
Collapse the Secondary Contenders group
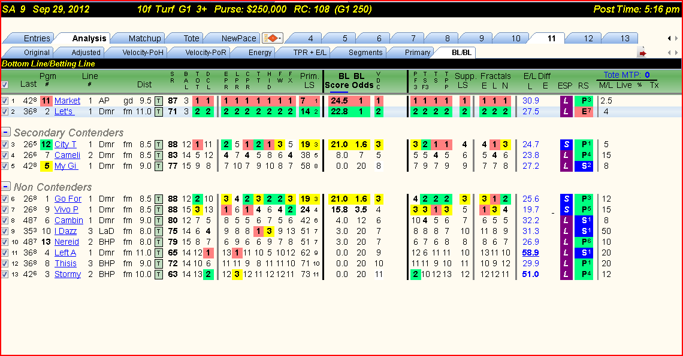pos(5,132)
